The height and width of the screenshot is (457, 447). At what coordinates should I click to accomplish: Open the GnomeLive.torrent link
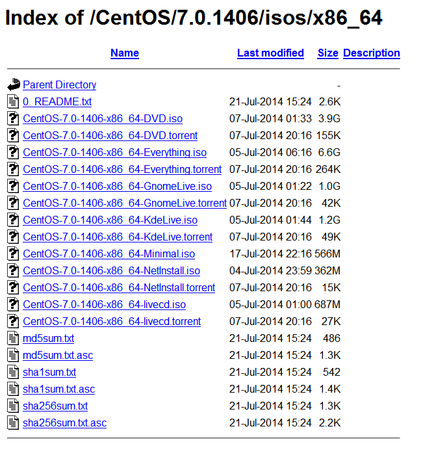125,203
